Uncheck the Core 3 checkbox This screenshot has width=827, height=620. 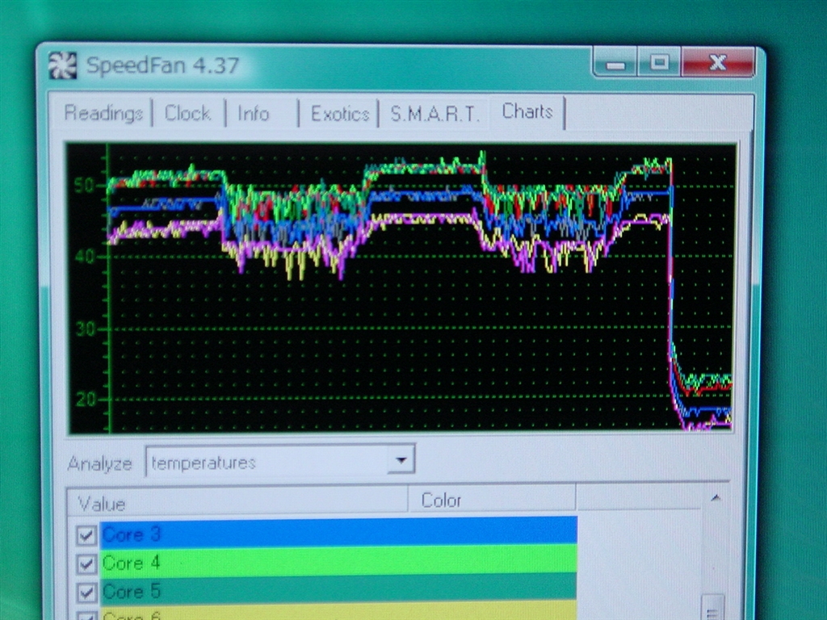86,535
